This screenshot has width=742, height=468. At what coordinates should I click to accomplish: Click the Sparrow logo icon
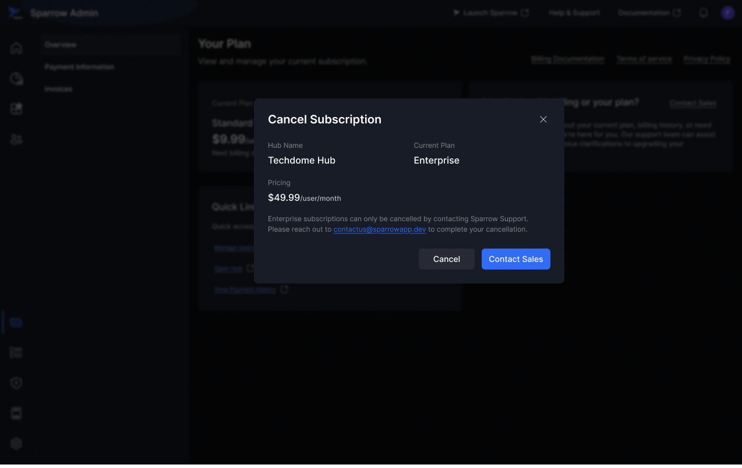click(15, 13)
